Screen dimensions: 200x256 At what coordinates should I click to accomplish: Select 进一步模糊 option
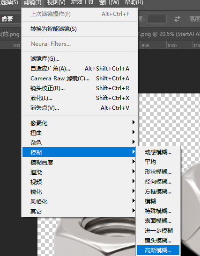click(158, 230)
